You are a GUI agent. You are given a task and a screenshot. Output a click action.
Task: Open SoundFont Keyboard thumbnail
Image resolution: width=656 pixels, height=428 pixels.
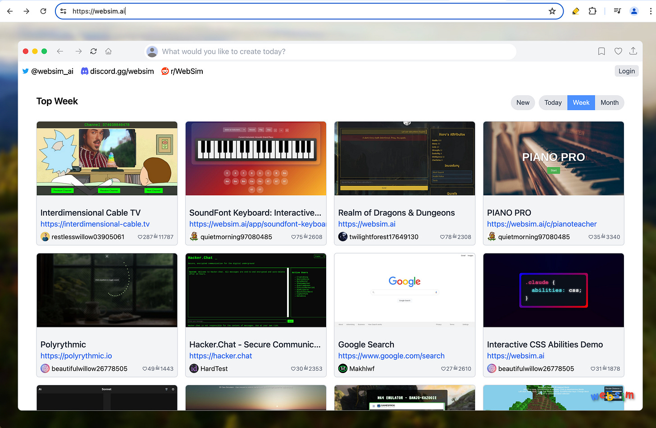(x=256, y=158)
